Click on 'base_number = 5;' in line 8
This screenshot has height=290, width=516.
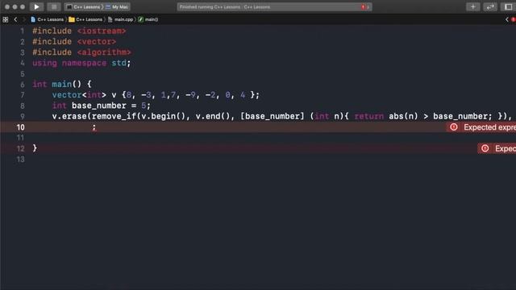click(111, 106)
